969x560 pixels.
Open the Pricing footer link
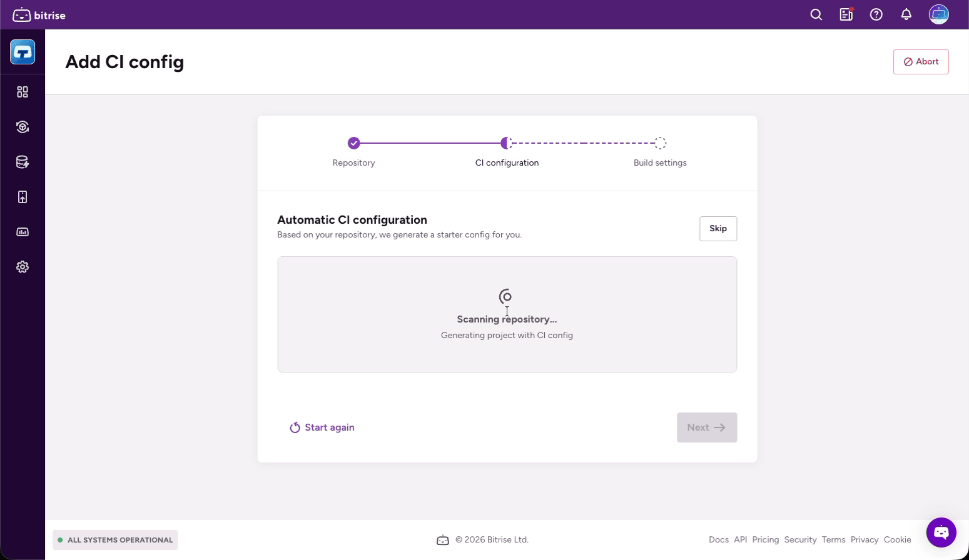click(766, 540)
